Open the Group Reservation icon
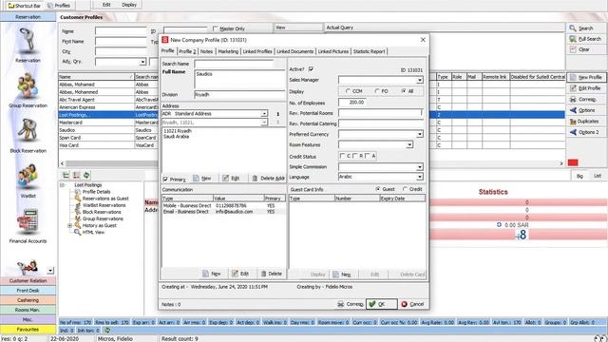 [28, 86]
